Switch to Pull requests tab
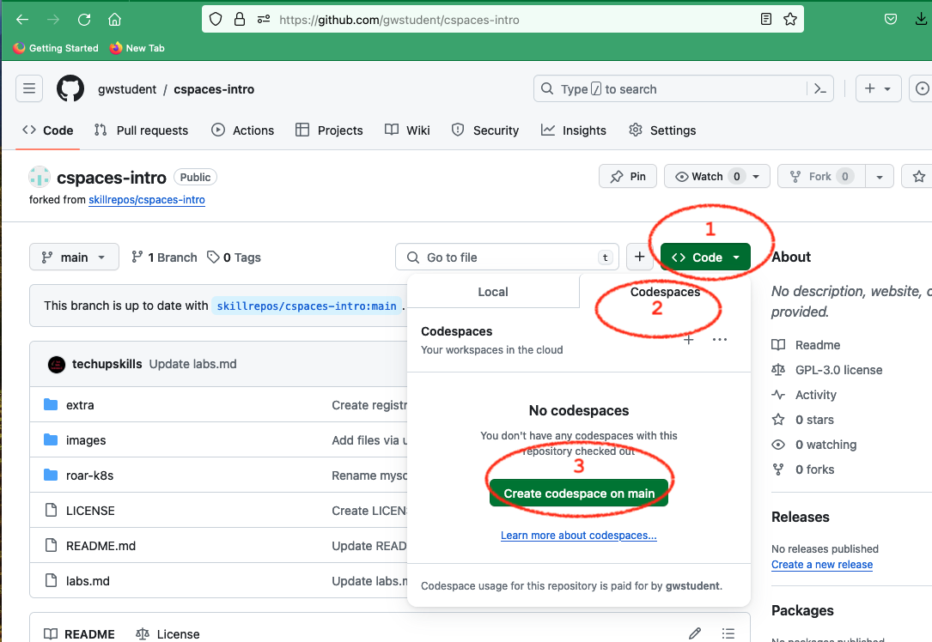Screen dimensions: 932x642 point(142,130)
